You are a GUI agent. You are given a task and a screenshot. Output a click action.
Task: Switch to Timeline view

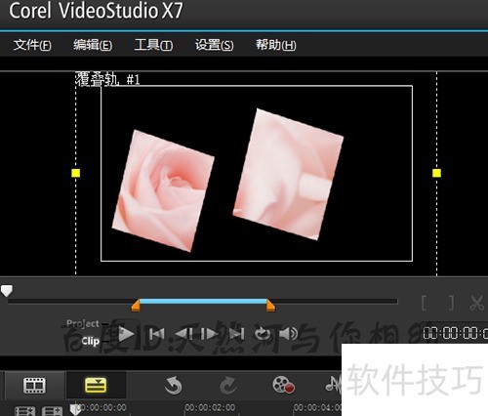(96, 386)
